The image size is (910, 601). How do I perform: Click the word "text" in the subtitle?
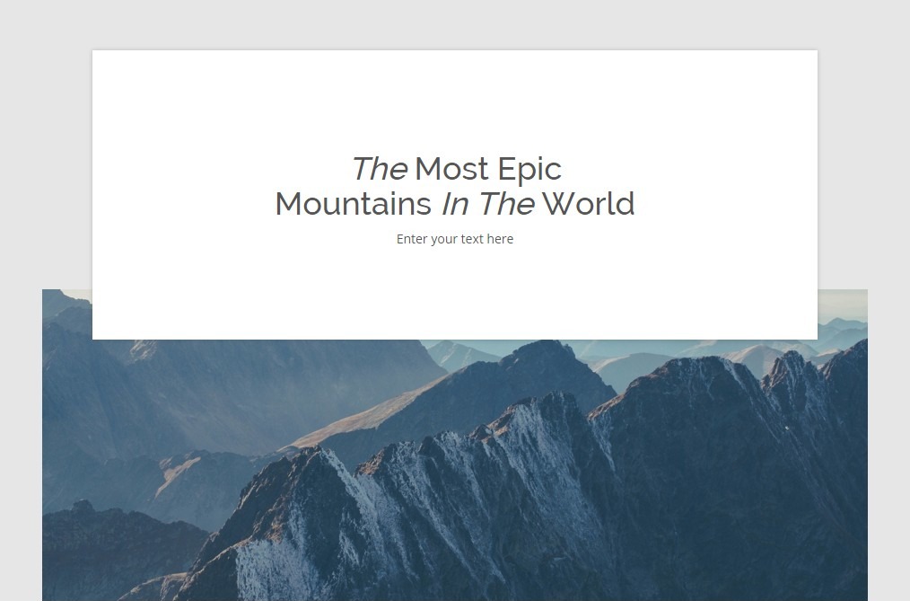tap(471, 239)
